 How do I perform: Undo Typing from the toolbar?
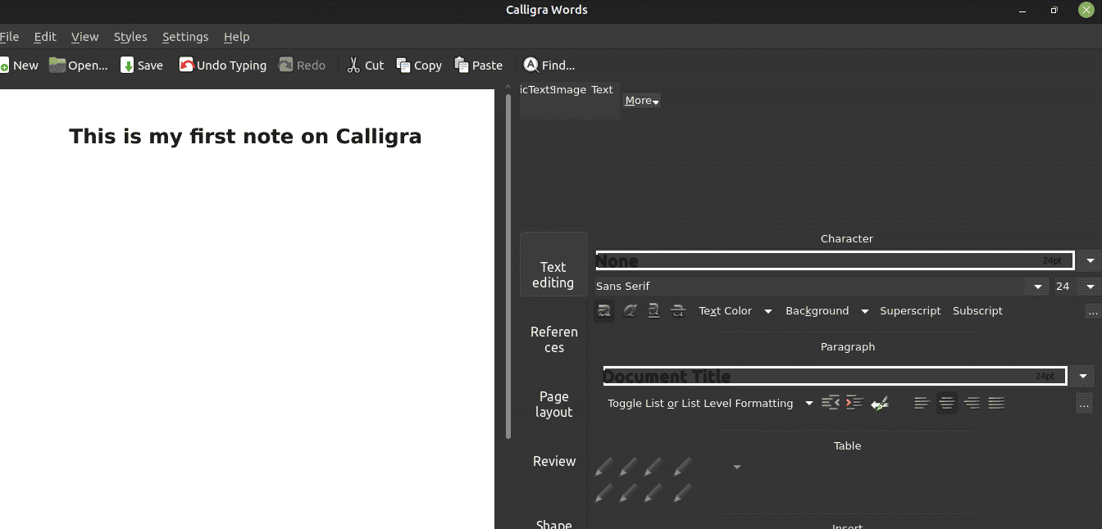pyautogui.click(x=223, y=66)
